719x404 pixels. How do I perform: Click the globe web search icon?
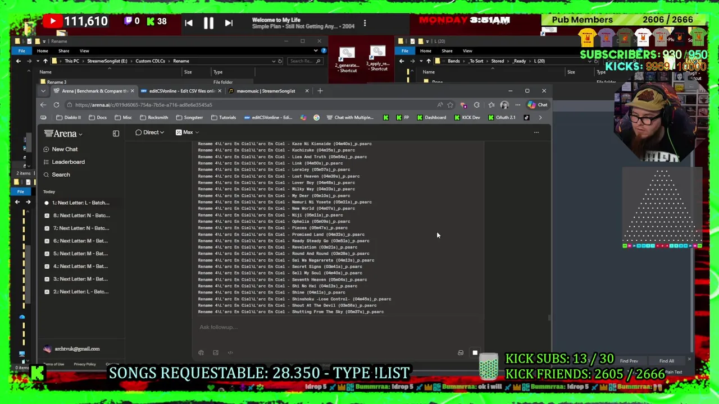click(x=201, y=353)
